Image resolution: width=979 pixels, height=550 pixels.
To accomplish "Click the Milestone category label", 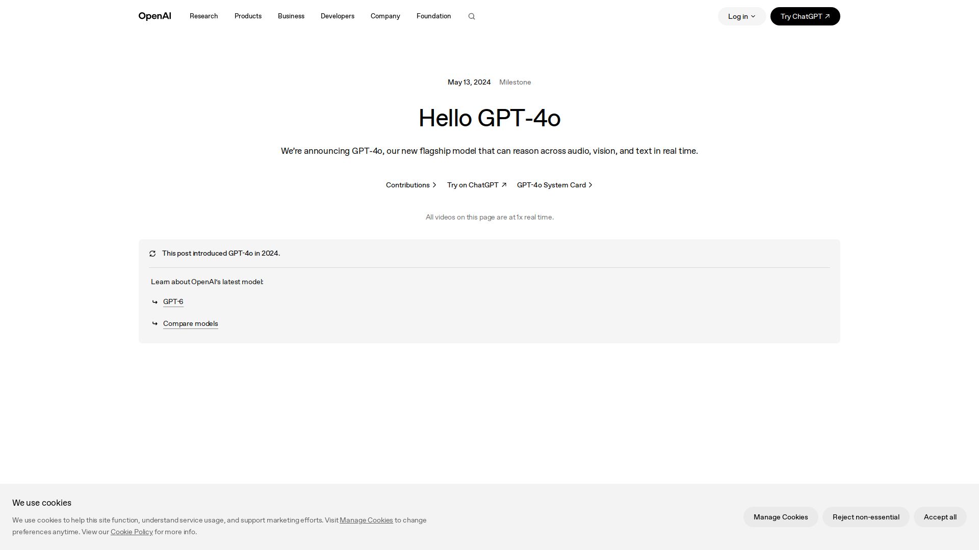I will tap(515, 82).
